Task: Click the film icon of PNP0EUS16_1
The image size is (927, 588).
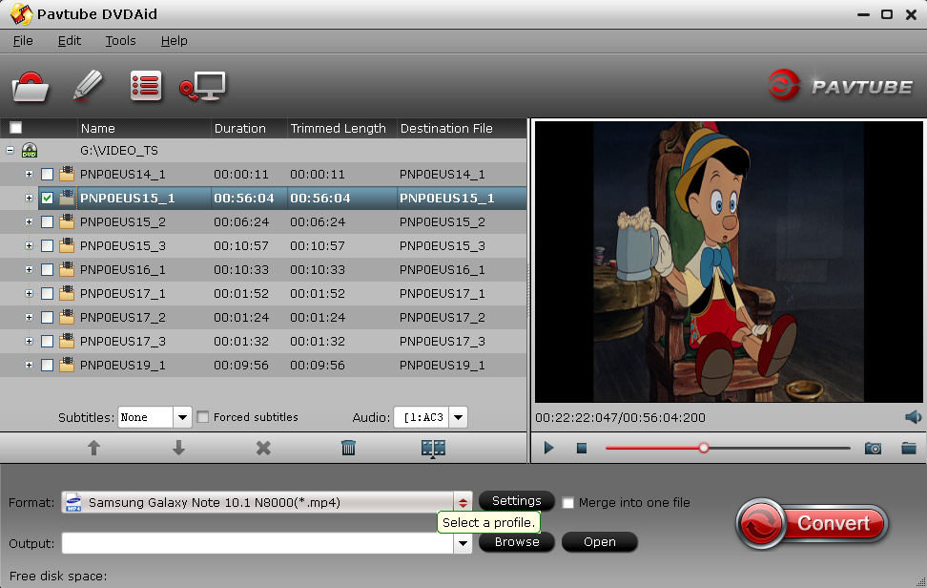Action: [67, 269]
